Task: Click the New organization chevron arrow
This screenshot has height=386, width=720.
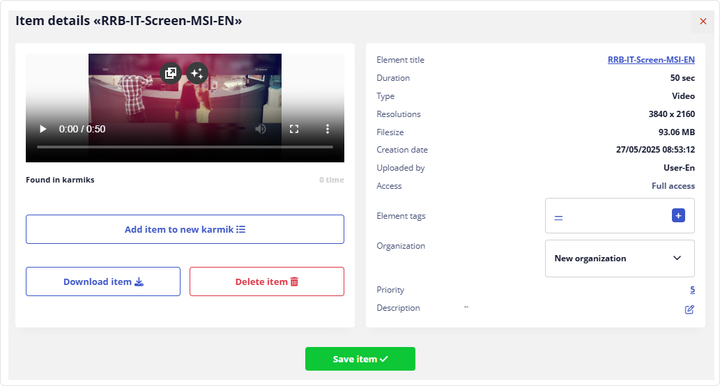Action: click(677, 258)
